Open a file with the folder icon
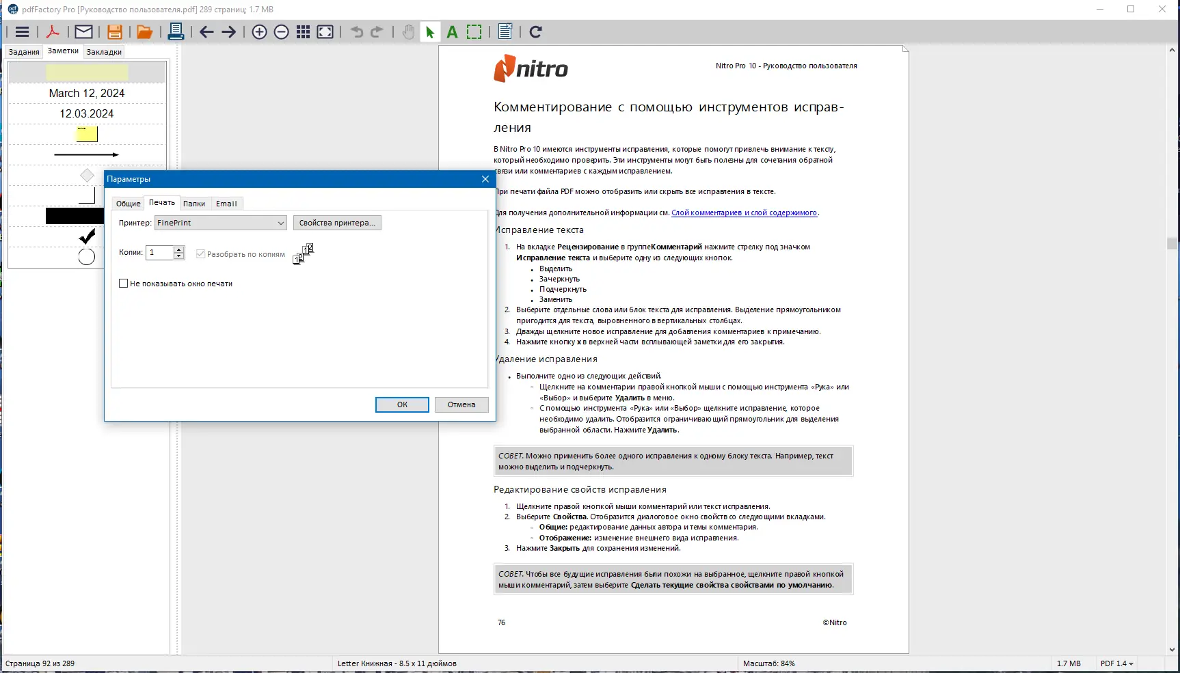 tap(144, 32)
